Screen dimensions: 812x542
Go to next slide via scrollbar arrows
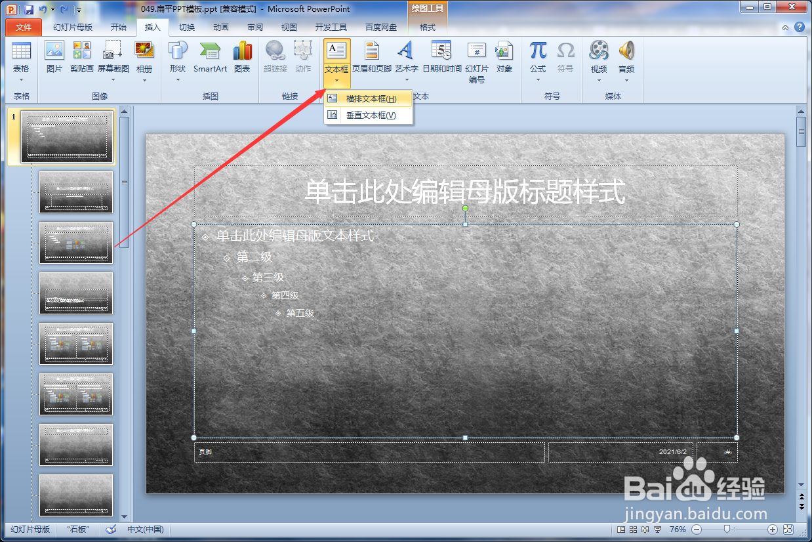[x=801, y=507]
